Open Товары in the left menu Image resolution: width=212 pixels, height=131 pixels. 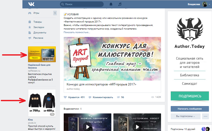[38, 22]
